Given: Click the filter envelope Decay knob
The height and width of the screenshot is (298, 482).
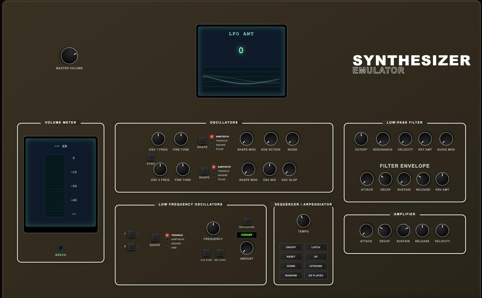Looking at the screenshot, I should tap(385, 179).
